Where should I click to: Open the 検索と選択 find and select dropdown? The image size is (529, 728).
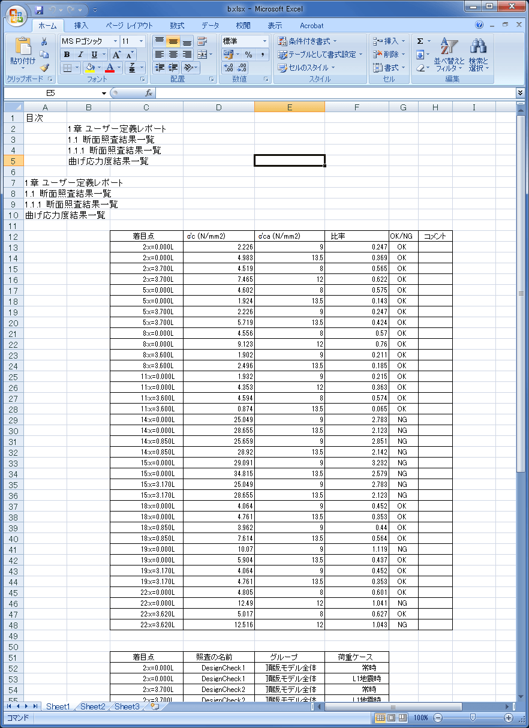(478, 55)
